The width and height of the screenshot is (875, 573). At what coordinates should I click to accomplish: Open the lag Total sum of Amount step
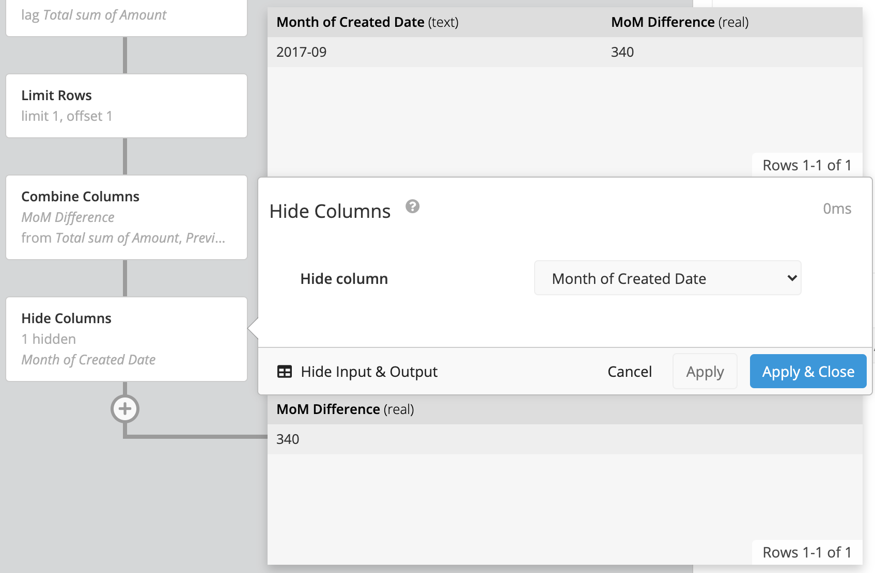pos(127,18)
